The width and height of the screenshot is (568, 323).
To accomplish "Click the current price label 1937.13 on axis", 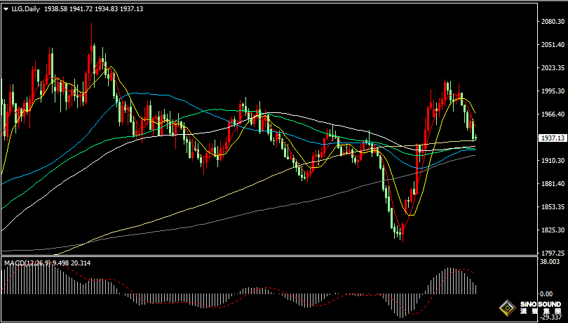I will 554,138.
